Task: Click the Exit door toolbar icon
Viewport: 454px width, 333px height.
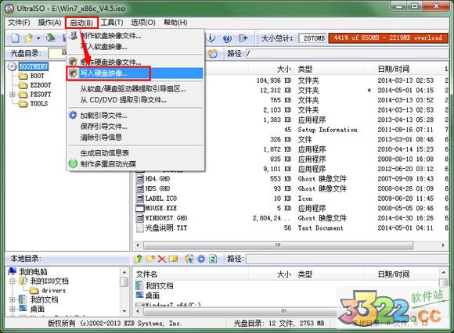Action: [243, 38]
